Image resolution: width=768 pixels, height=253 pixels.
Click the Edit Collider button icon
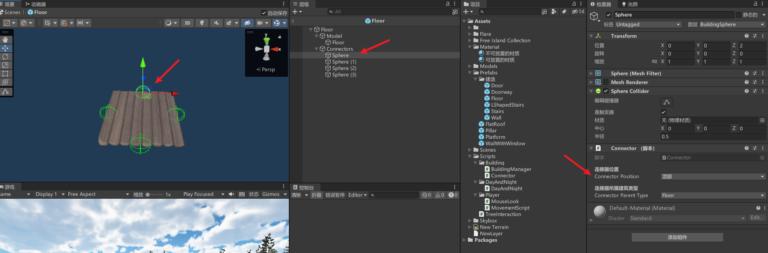click(x=667, y=102)
